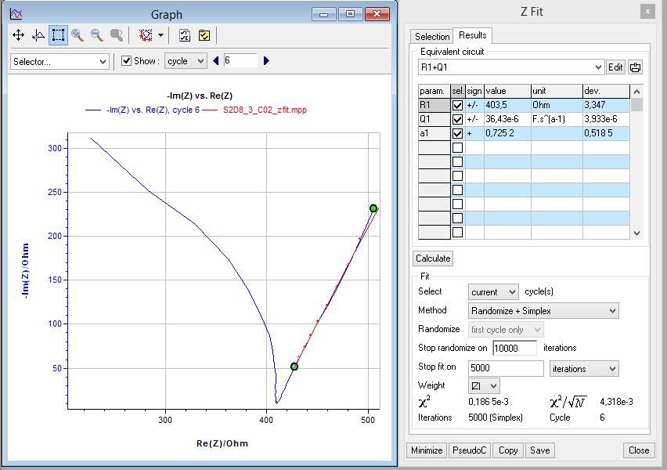Click the Re(Z)/Ohm axis label

pos(222,443)
